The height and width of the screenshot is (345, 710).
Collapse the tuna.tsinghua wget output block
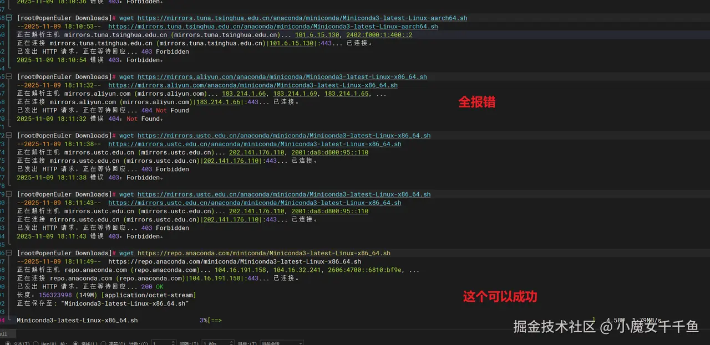point(9,18)
